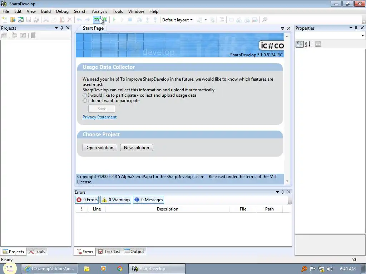The image size is (366, 274).
Task: Open the Properties panel options arrow
Action: point(351,28)
